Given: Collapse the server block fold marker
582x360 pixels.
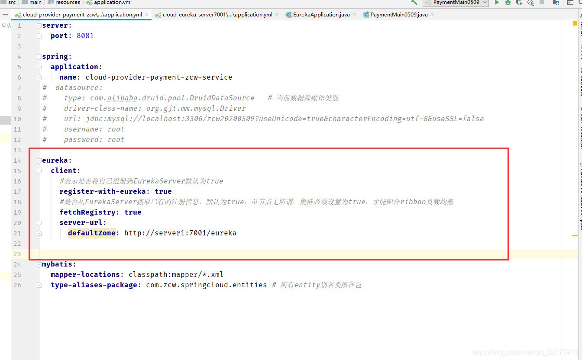Looking at the screenshot, I should click(39, 26).
